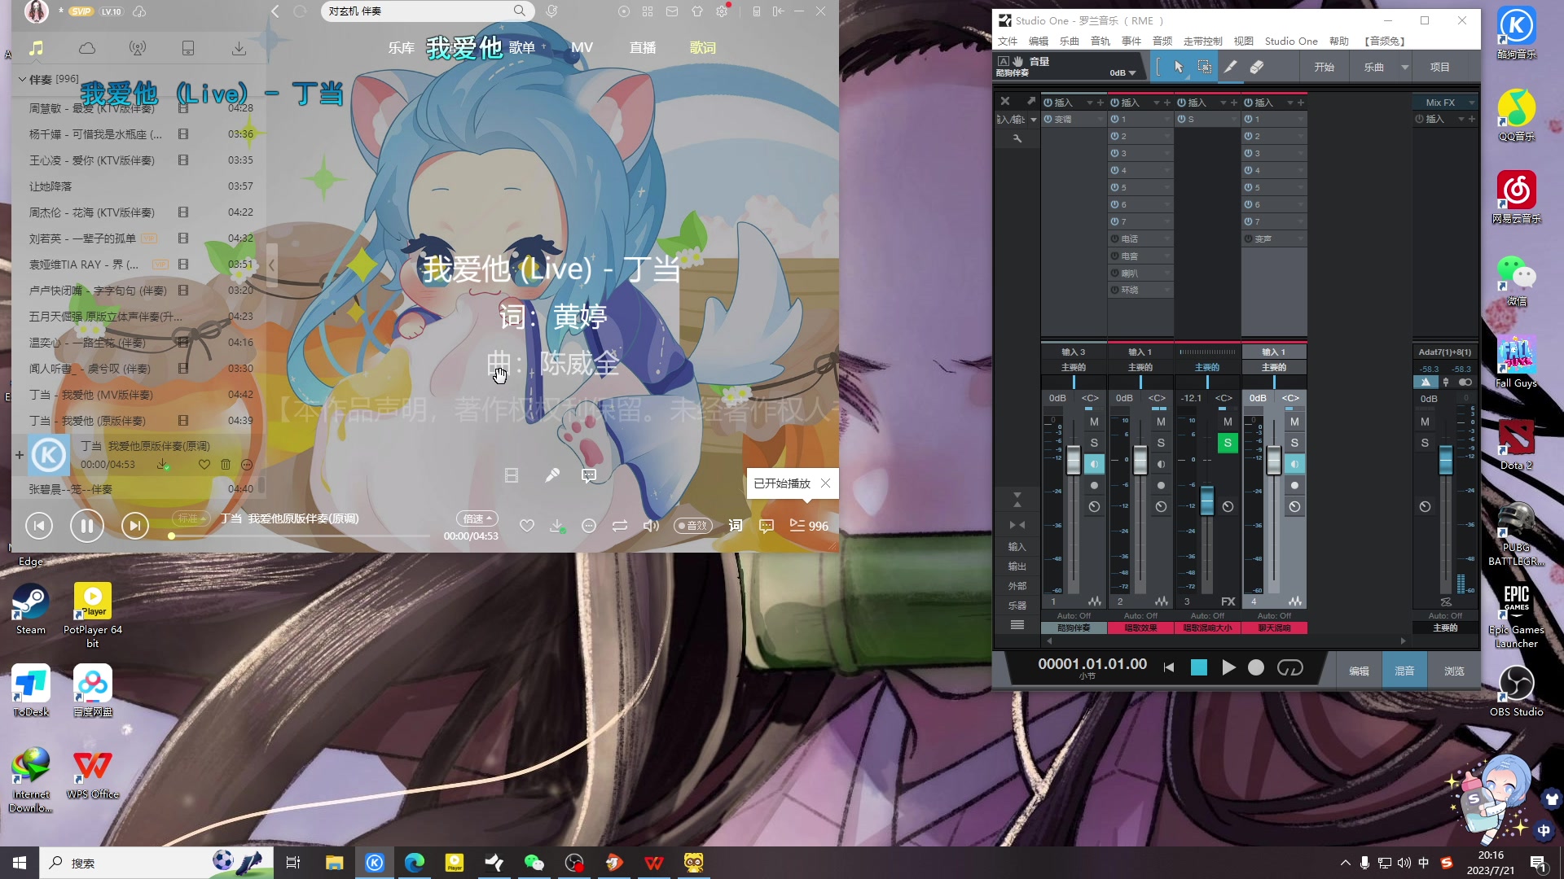
Task: Start playback in Studio One transport
Action: pos(1228,667)
